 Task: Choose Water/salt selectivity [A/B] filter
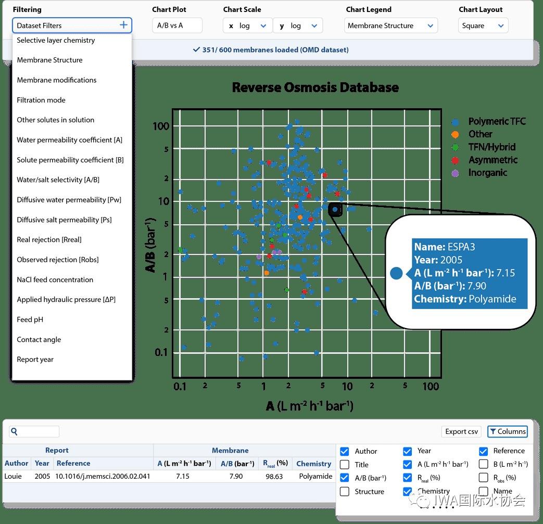tap(58, 180)
